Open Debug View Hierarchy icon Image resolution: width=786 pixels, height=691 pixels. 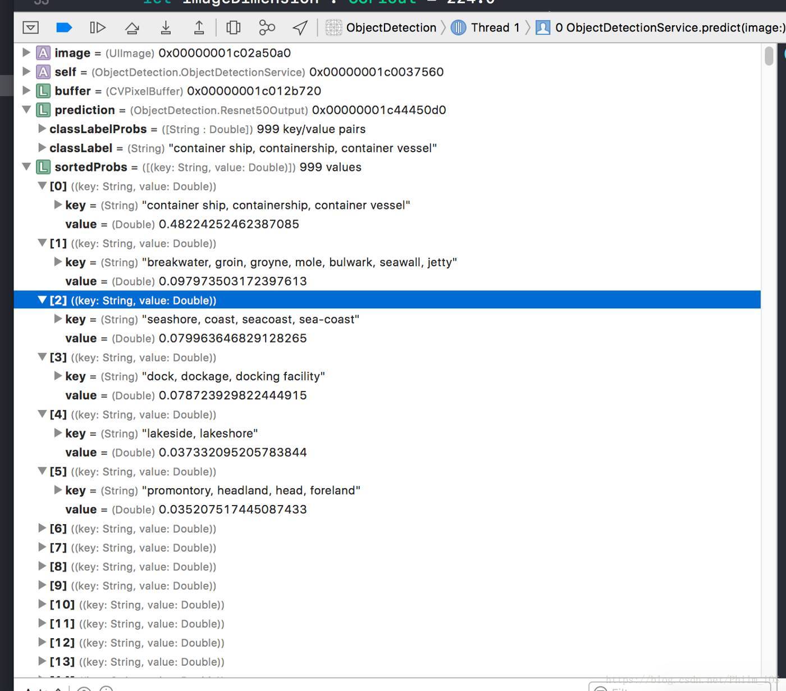[x=233, y=28]
